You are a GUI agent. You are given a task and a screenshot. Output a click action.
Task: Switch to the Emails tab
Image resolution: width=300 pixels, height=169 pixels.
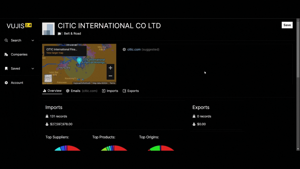[82, 91]
